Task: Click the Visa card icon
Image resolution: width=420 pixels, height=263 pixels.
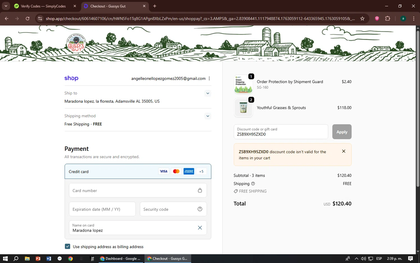Action: coord(164,171)
